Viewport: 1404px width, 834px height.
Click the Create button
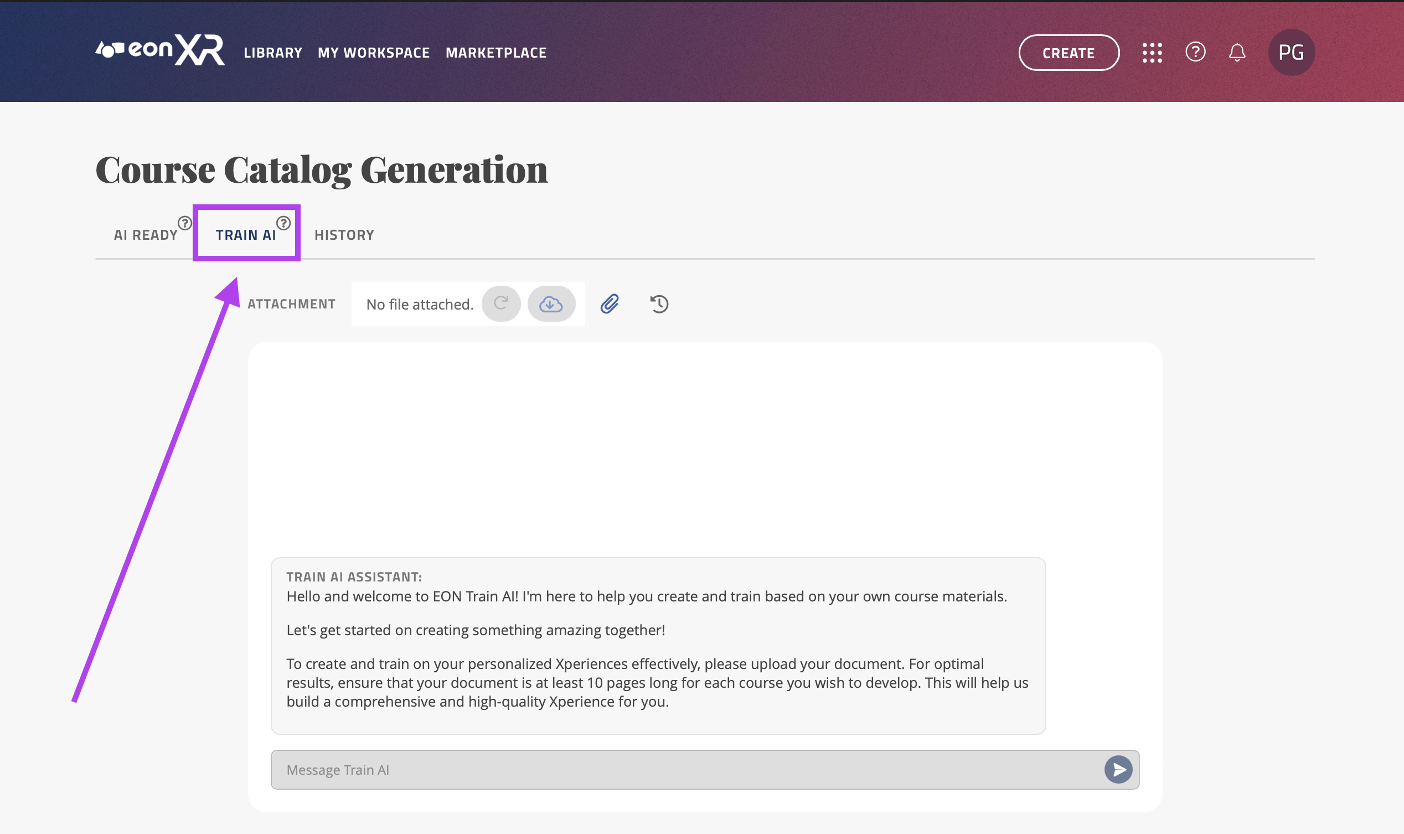pos(1069,53)
